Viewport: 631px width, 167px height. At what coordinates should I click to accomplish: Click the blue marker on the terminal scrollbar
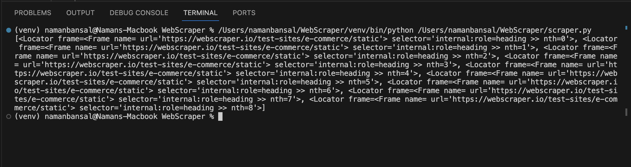[x=626, y=28]
